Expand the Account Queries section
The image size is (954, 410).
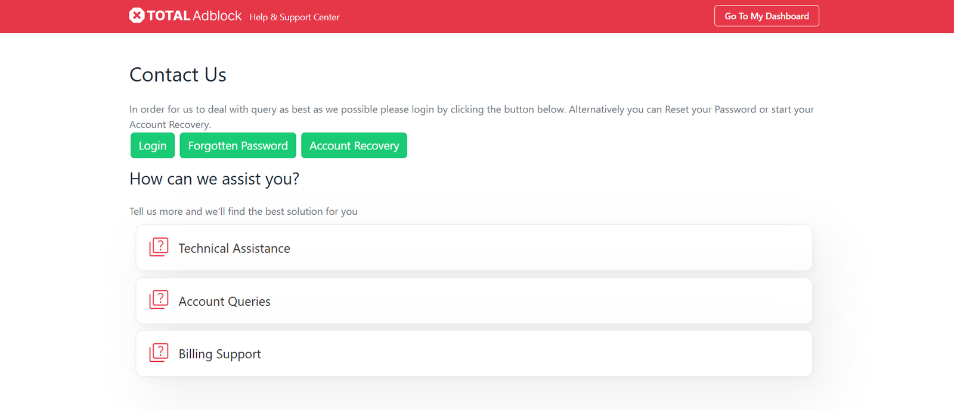point(474,301)
